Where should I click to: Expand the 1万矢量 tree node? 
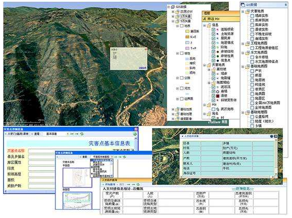pyautogui.click(x=173, y=17)
